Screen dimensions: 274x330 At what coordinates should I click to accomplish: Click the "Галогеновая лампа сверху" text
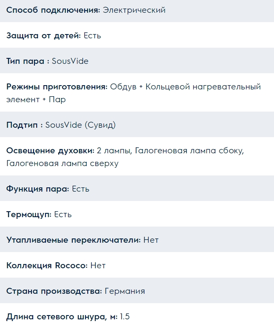[x=62, y=164]
